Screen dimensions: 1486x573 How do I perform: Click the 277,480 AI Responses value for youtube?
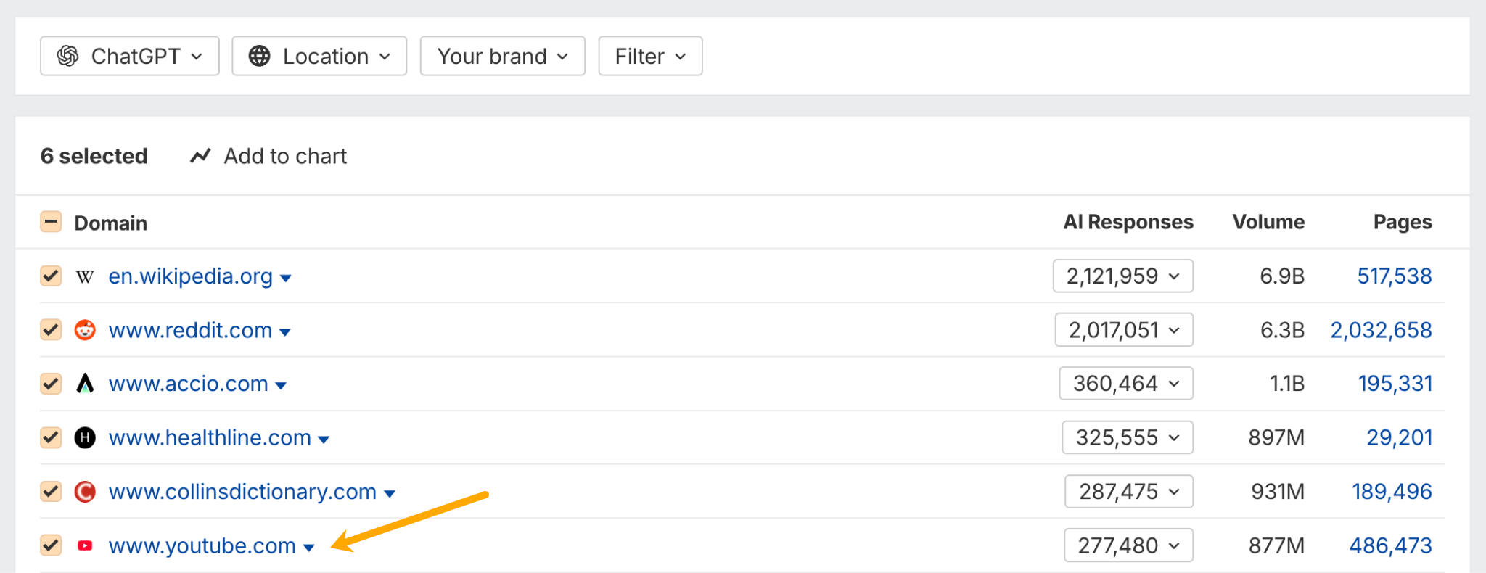click(1127, 545)
